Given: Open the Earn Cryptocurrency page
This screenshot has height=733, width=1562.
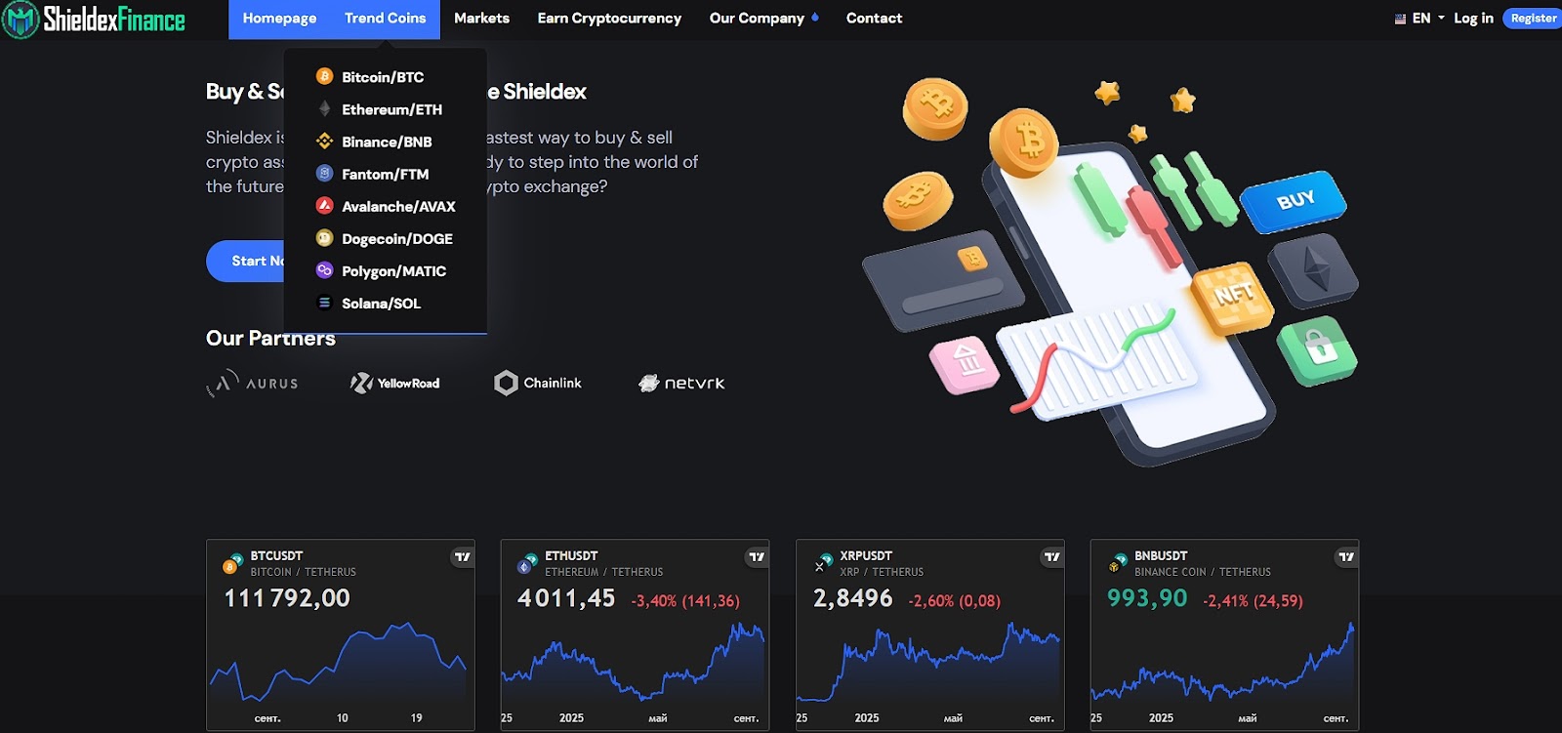Looking at the screenshot, I should (x=609, y=19).
